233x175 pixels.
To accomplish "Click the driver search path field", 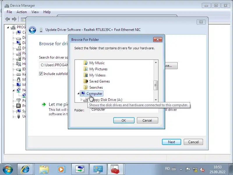I will pos(54,65).
